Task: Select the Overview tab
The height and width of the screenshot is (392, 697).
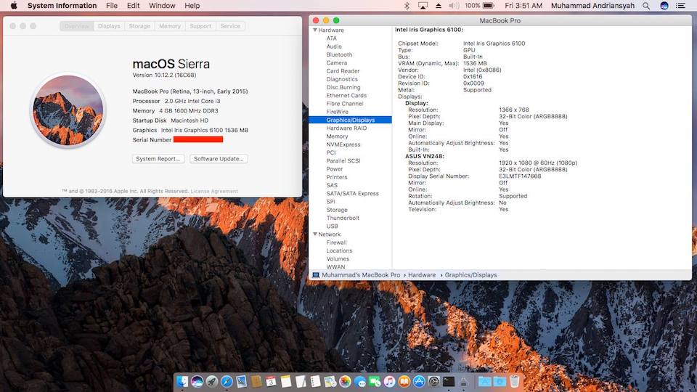Action: [x=76, y=26]
